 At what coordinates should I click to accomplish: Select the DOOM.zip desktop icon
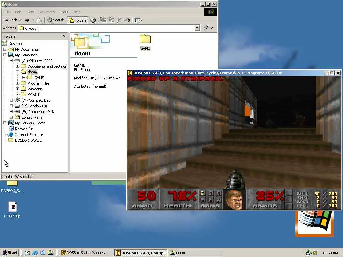(12, 209)
